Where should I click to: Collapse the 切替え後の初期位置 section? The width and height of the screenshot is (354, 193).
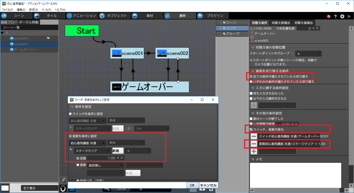(x=253, y=48)
